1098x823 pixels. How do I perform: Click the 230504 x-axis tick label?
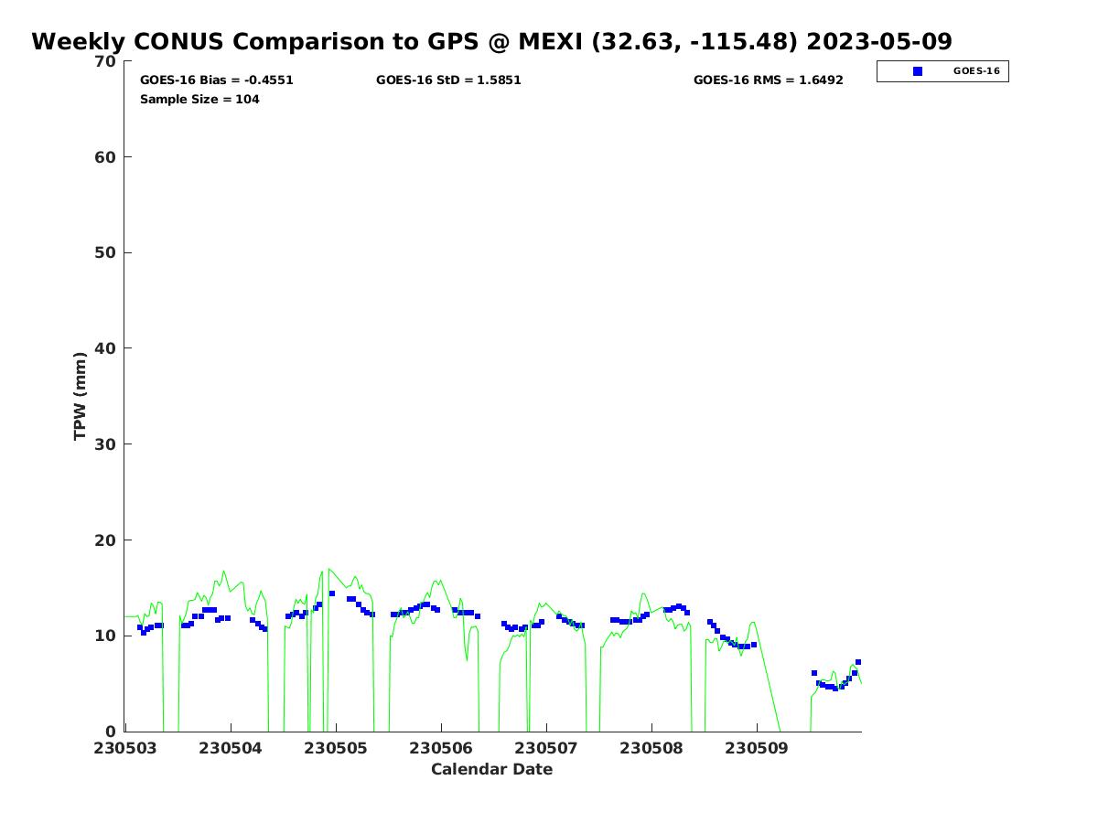click(231, 748)
